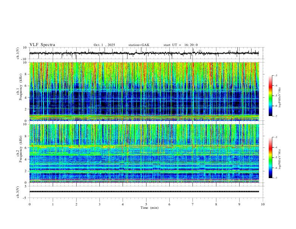
Task: Click the "4" tick on time axis
Action: tap(123, 204)
